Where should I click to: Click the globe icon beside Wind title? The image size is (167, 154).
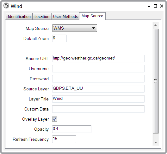tap(6, 6)
